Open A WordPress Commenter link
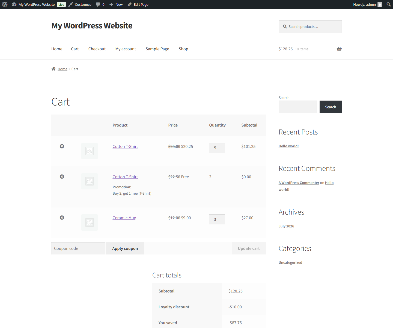 pos(299,183)
